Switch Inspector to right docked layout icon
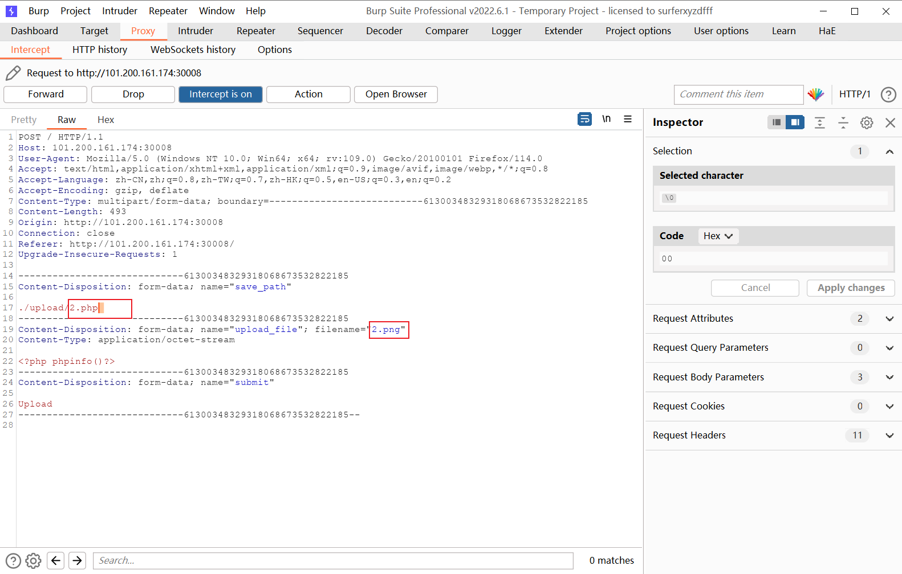The image size is (902, 574). (795, 122)
